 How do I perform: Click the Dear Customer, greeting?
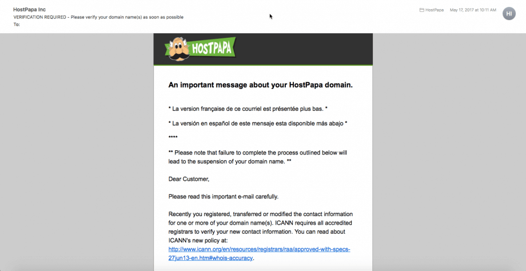pyautogui.click(x=189, y=179)
